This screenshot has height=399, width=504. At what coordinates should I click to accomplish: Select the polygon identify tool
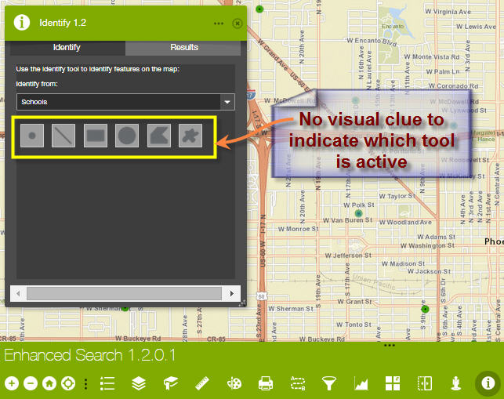(x=159, y=136)
